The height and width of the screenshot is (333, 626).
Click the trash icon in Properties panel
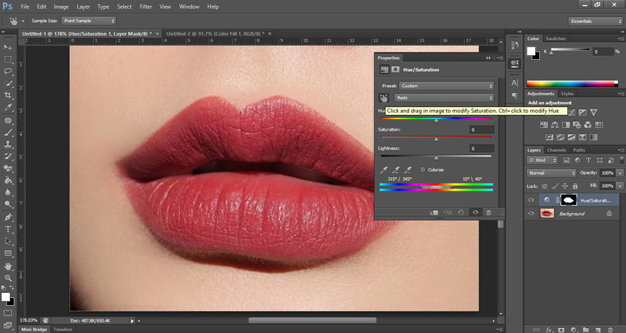489,212
